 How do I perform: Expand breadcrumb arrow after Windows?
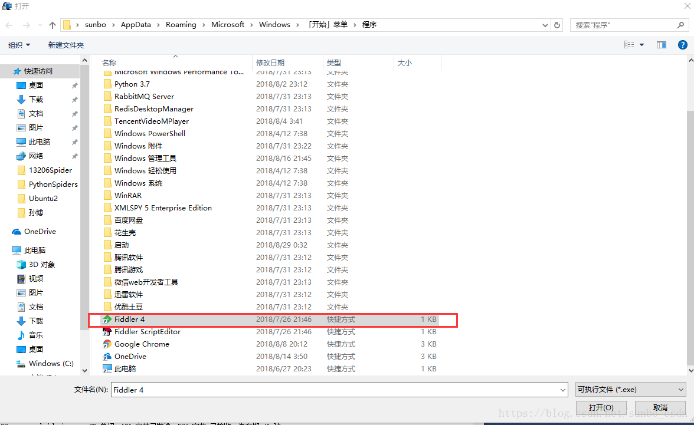point(297,25)
